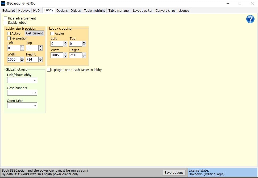Decrease Height value in Lobby size & position
Image resolution: width=258 pixels, height=178 pixels.
tap(41, 61)
